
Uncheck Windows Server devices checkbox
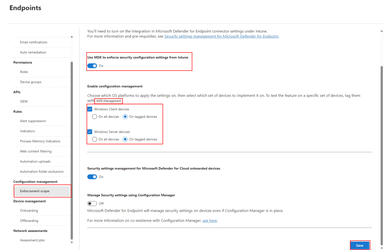pos(90,132)
